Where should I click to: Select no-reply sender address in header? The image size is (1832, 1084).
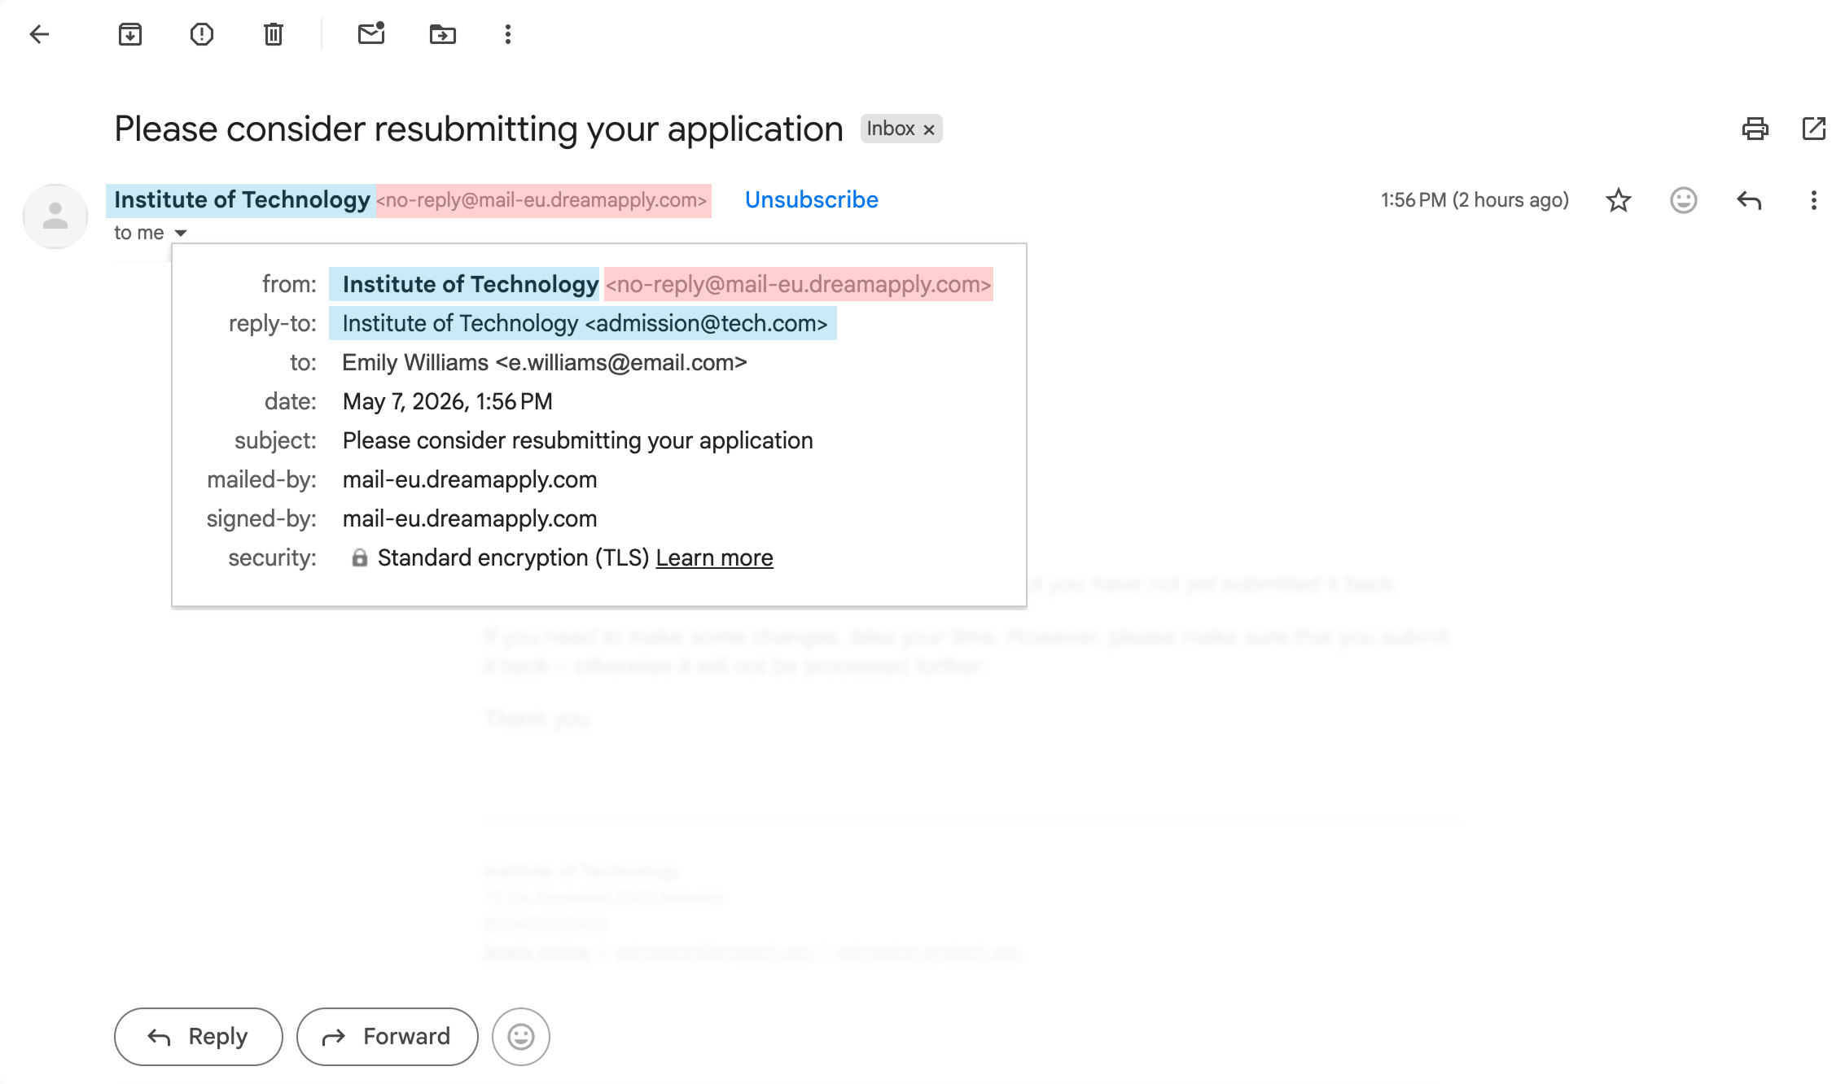pyautogui.click(x=542, y=200)
